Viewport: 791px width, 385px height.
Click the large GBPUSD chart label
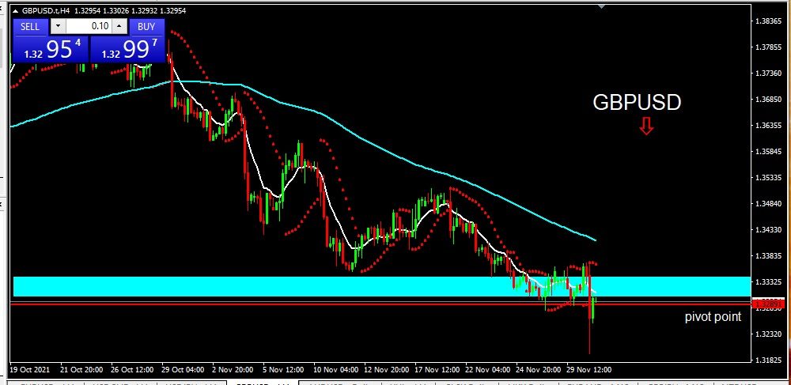(637, 102)
